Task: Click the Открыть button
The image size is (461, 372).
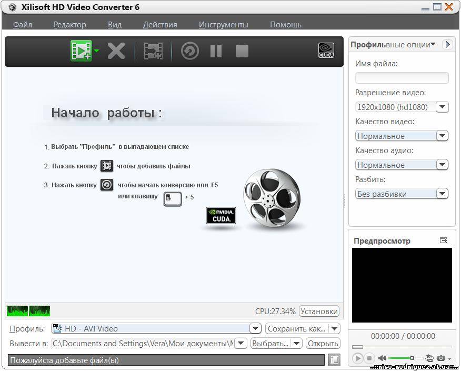Action: 323,343
